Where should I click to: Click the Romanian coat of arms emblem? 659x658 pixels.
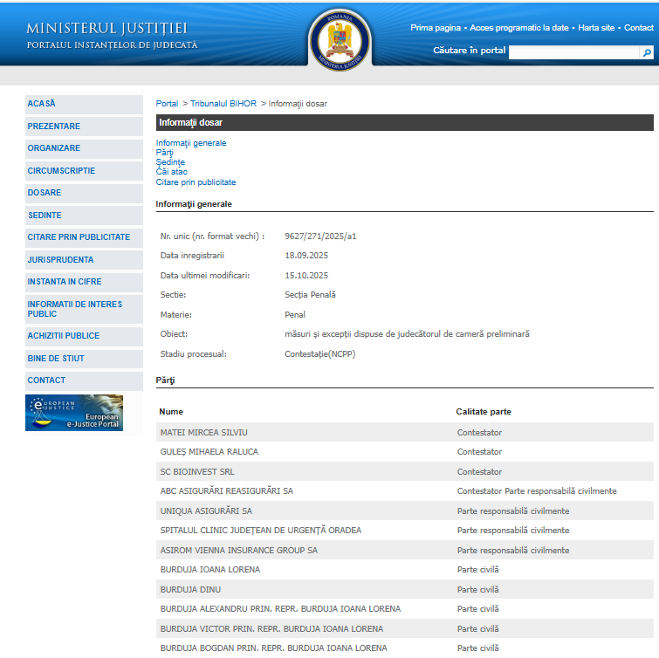(340, 40)
